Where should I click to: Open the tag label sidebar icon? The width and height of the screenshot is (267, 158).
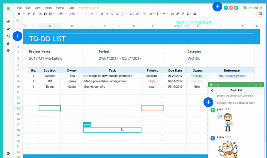click(8, 22)
